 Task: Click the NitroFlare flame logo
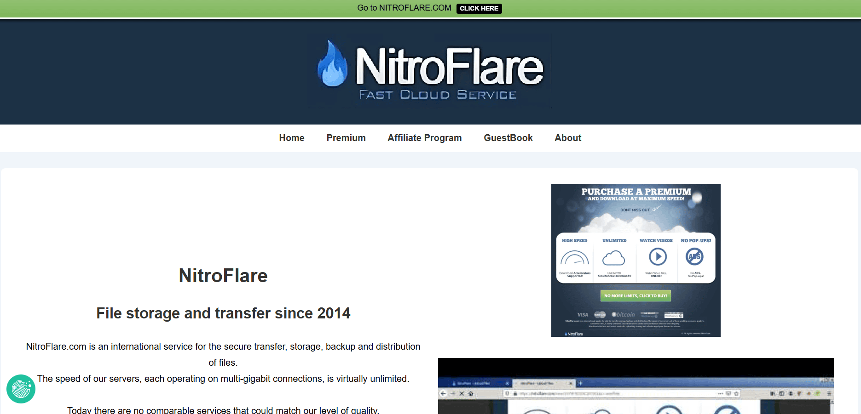pos(332,64)
